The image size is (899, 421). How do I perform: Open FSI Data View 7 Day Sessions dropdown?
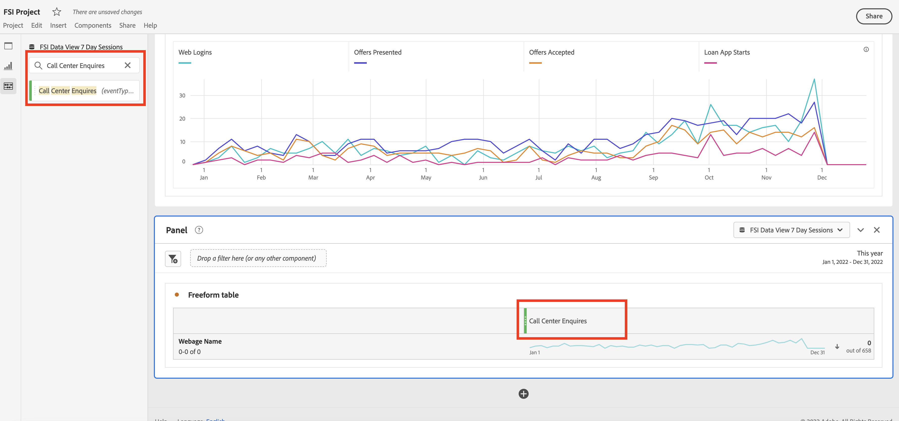[792, 230]
